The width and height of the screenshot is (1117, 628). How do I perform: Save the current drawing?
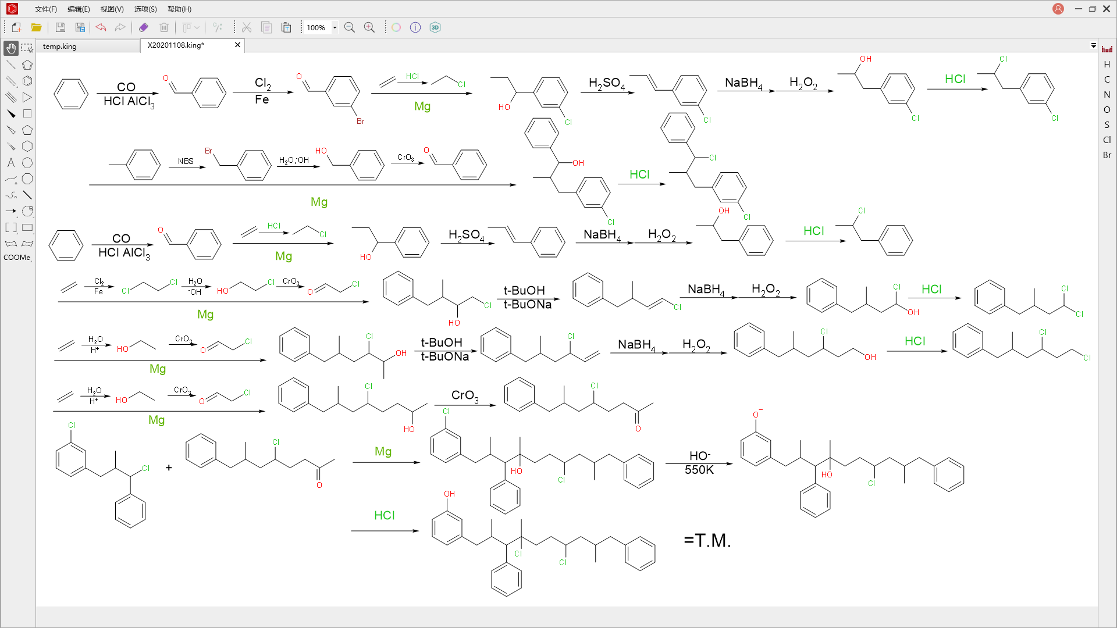click(60, 27)
